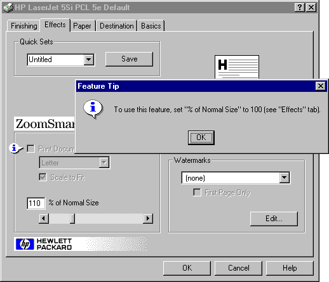
Task: Open the Paper tab
Action: coord(82,26)
